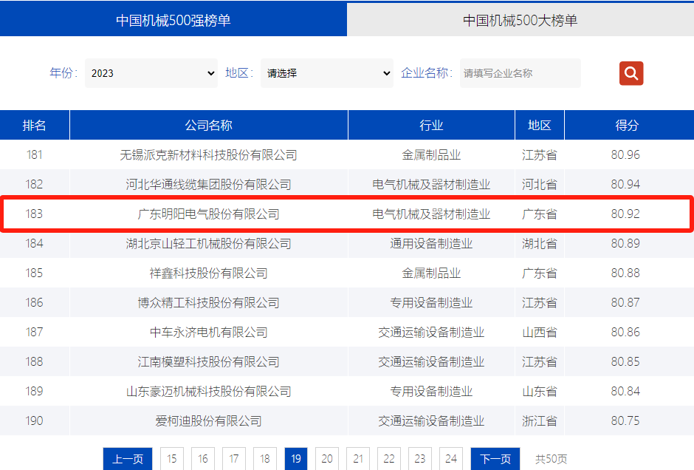Open page 18 in pagination

[x=264, y=458]
